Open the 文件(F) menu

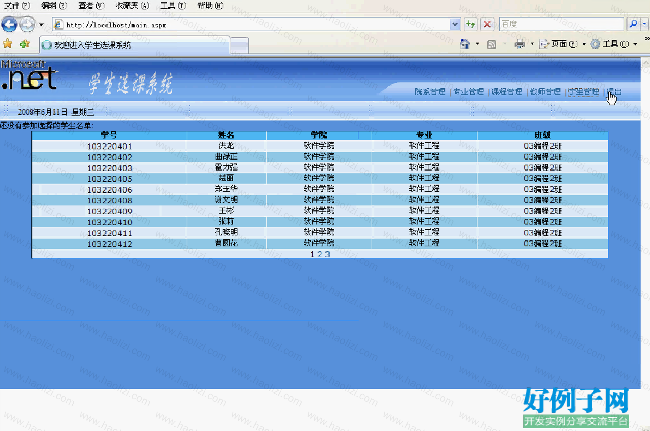[17, 5]
